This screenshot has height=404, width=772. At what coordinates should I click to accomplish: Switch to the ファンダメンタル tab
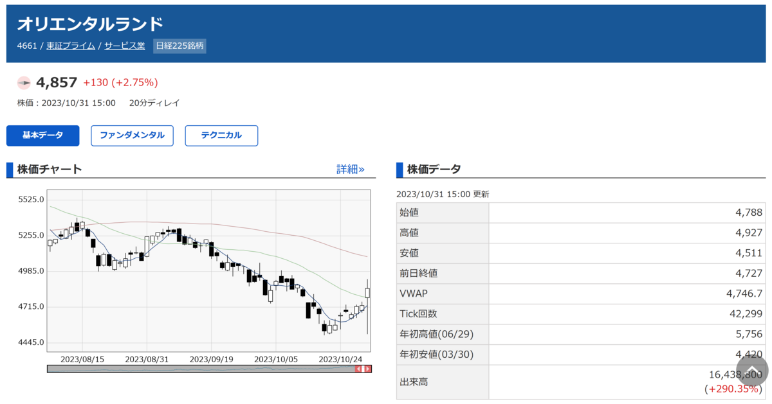point(132,136)
